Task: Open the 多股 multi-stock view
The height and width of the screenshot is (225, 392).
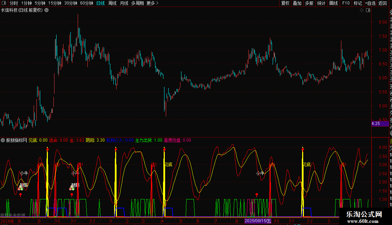Action: 309,3
